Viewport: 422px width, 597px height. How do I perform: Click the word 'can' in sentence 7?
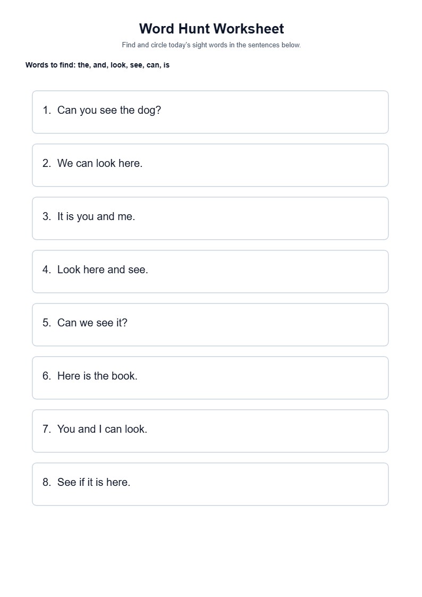113,429
